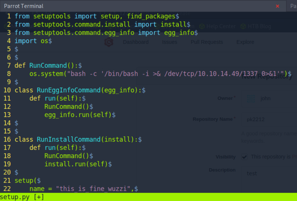Switch to the second, partly hidden terminal tab
This screenshot has height=201, width=297.
tap(292, 6)
